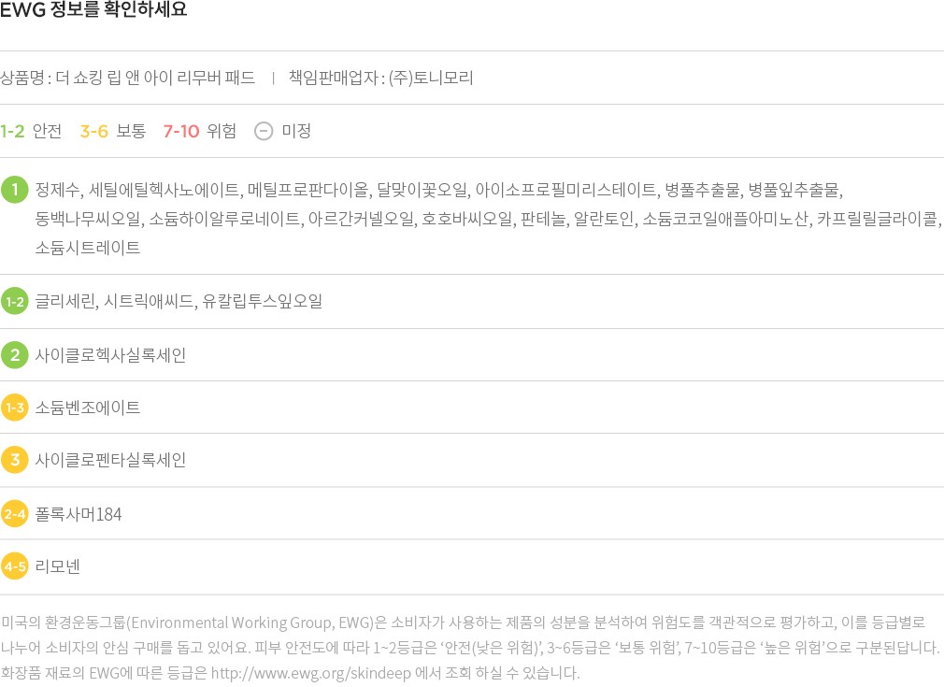Click the EWG 정보를 확인하세요 heading
This screenshot has width=944, height=687.
93,9
